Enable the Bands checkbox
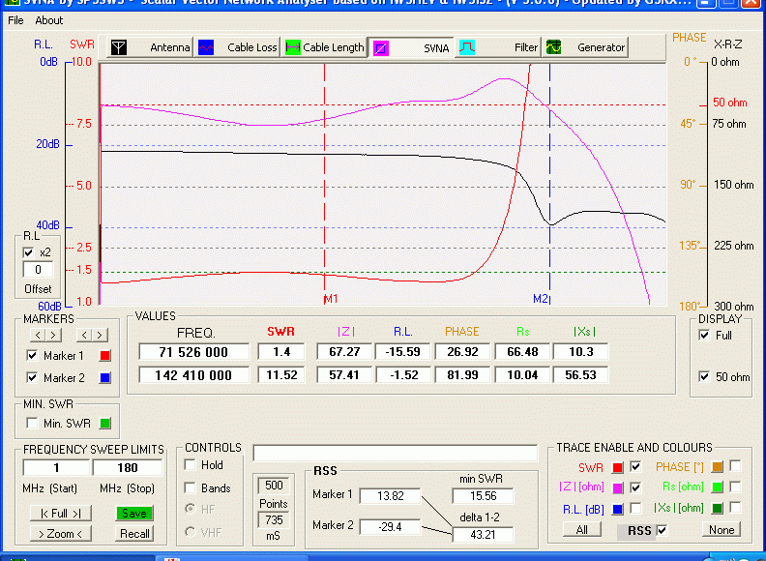This screenshot has height=561, width=766. coord(191,488)
